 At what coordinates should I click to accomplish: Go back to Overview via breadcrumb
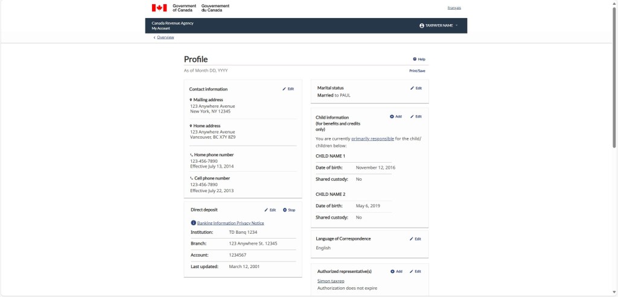[x=165, y=37]
